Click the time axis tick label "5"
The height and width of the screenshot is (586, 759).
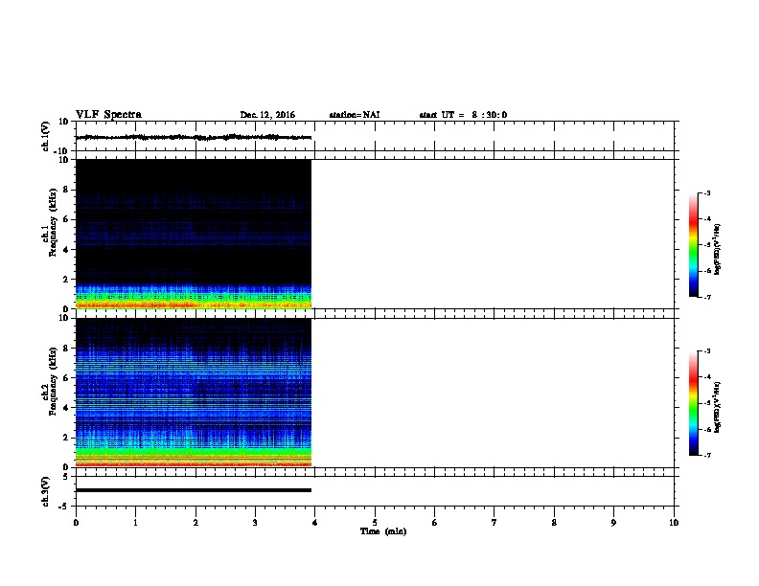coord(375,523)
